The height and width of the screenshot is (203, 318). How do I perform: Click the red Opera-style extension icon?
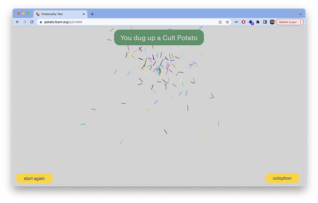[243, 22]
